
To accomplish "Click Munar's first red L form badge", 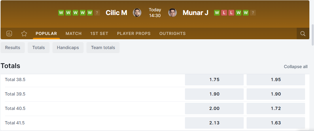I will click(x=224, y=13).
